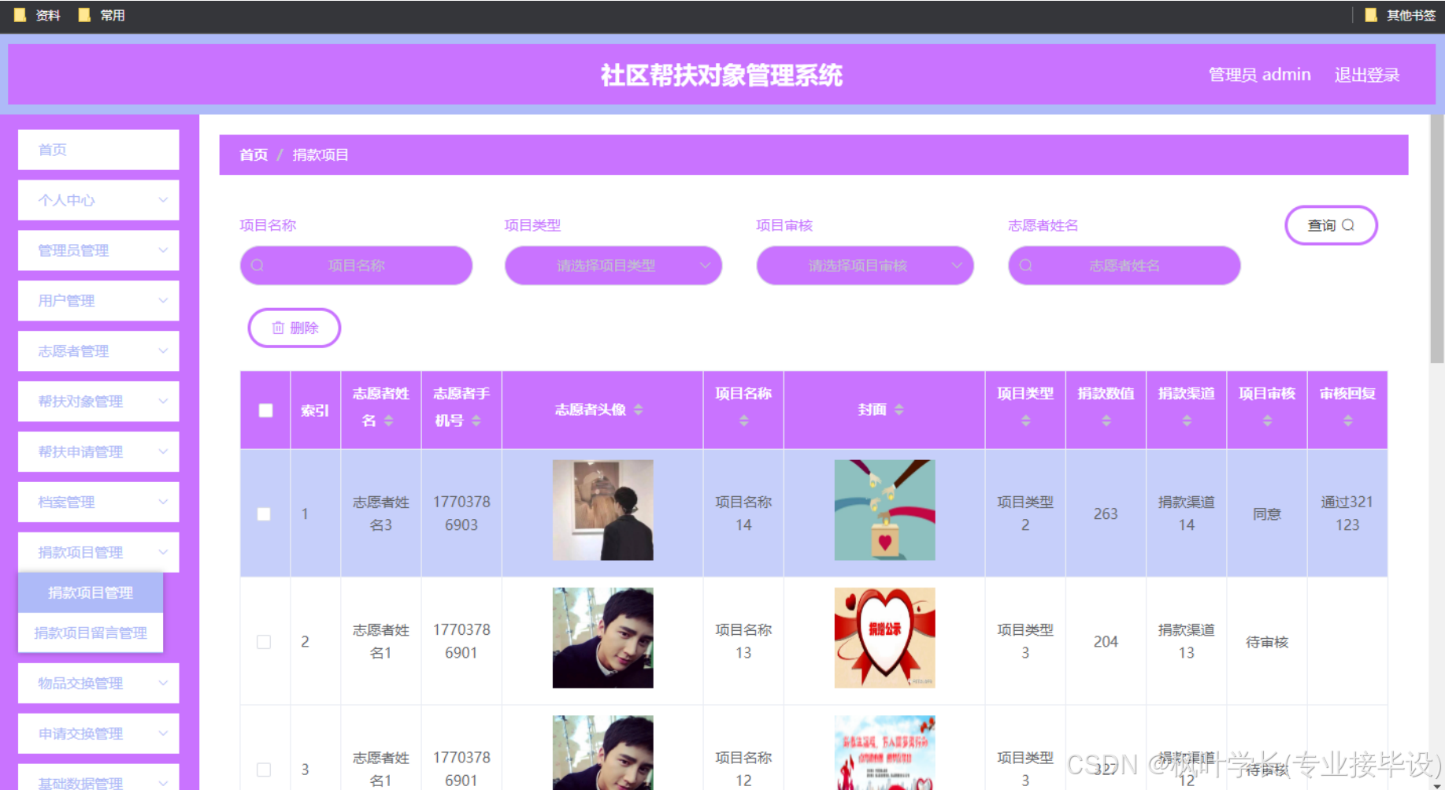Click the 管理员 admin account label

(x=1260, y=75)
